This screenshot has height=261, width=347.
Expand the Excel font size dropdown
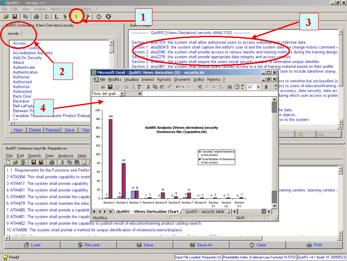(258, 87)
